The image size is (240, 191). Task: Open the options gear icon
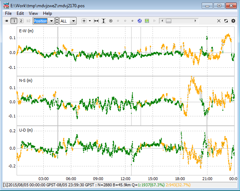[233, 21]
